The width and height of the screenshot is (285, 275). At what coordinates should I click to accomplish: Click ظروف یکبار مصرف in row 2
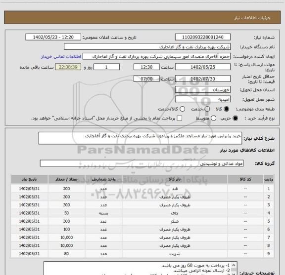point(175,197)
